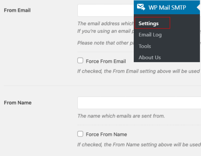Click the 'From Name setting above' help text

tap(139, 145)
